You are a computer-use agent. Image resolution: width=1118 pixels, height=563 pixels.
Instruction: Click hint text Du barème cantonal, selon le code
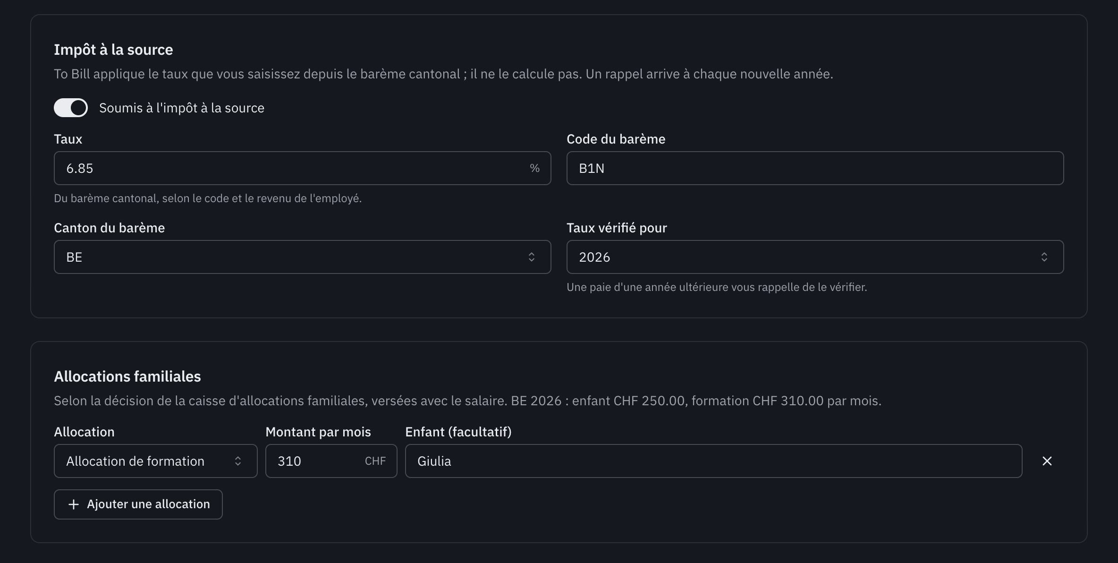[208, 198]
